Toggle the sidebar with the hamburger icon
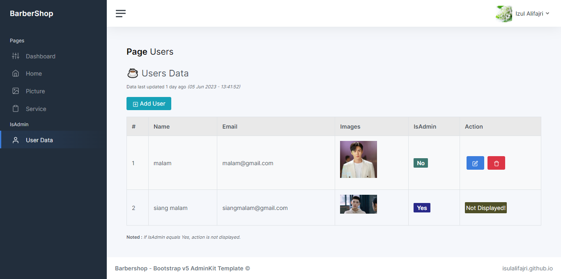 click(x=121, y=14)
